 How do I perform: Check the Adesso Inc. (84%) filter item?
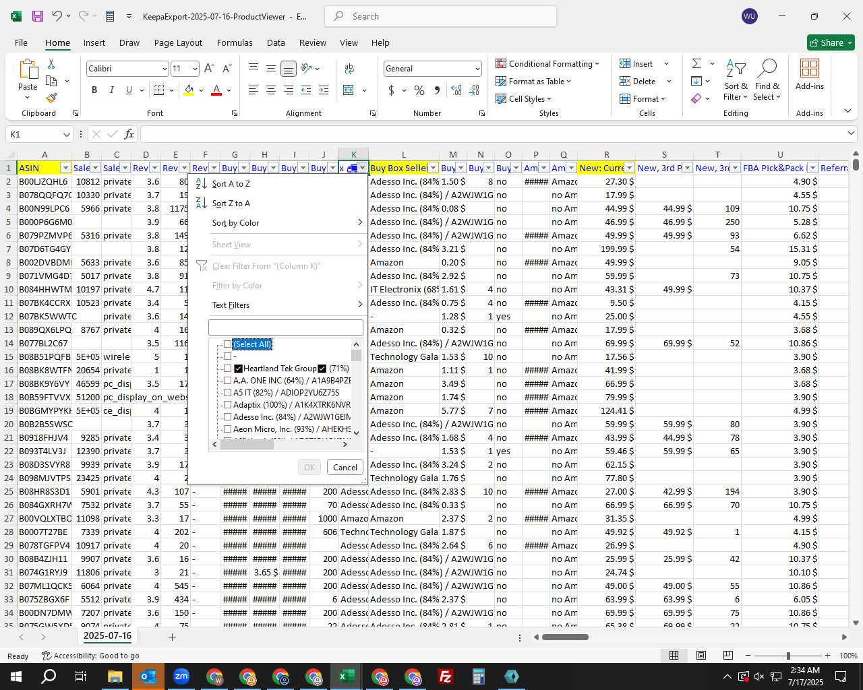227,417
